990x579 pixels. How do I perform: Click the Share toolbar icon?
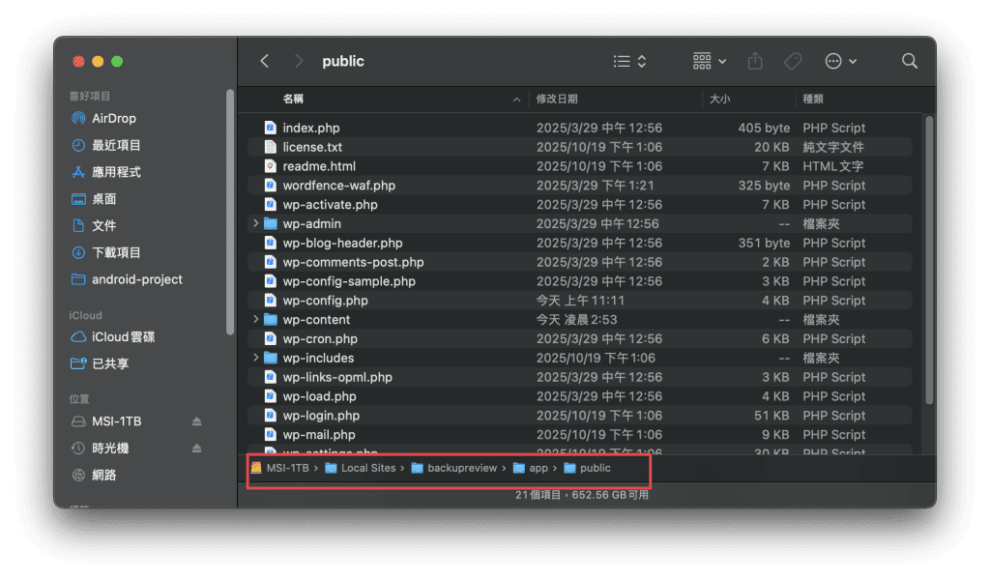click(755, 61)
